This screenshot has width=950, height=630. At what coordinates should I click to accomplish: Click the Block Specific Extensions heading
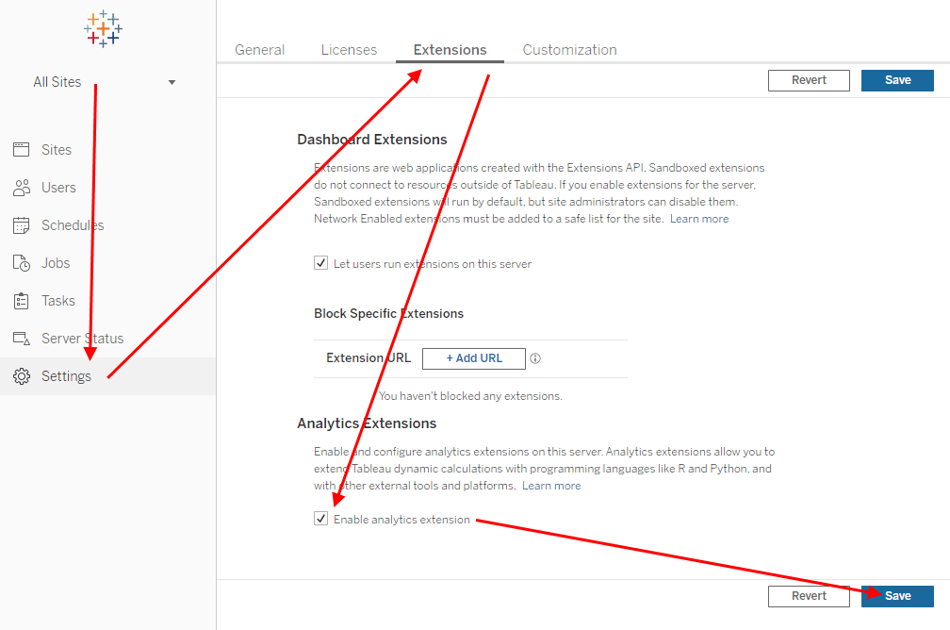pos(388,313)
